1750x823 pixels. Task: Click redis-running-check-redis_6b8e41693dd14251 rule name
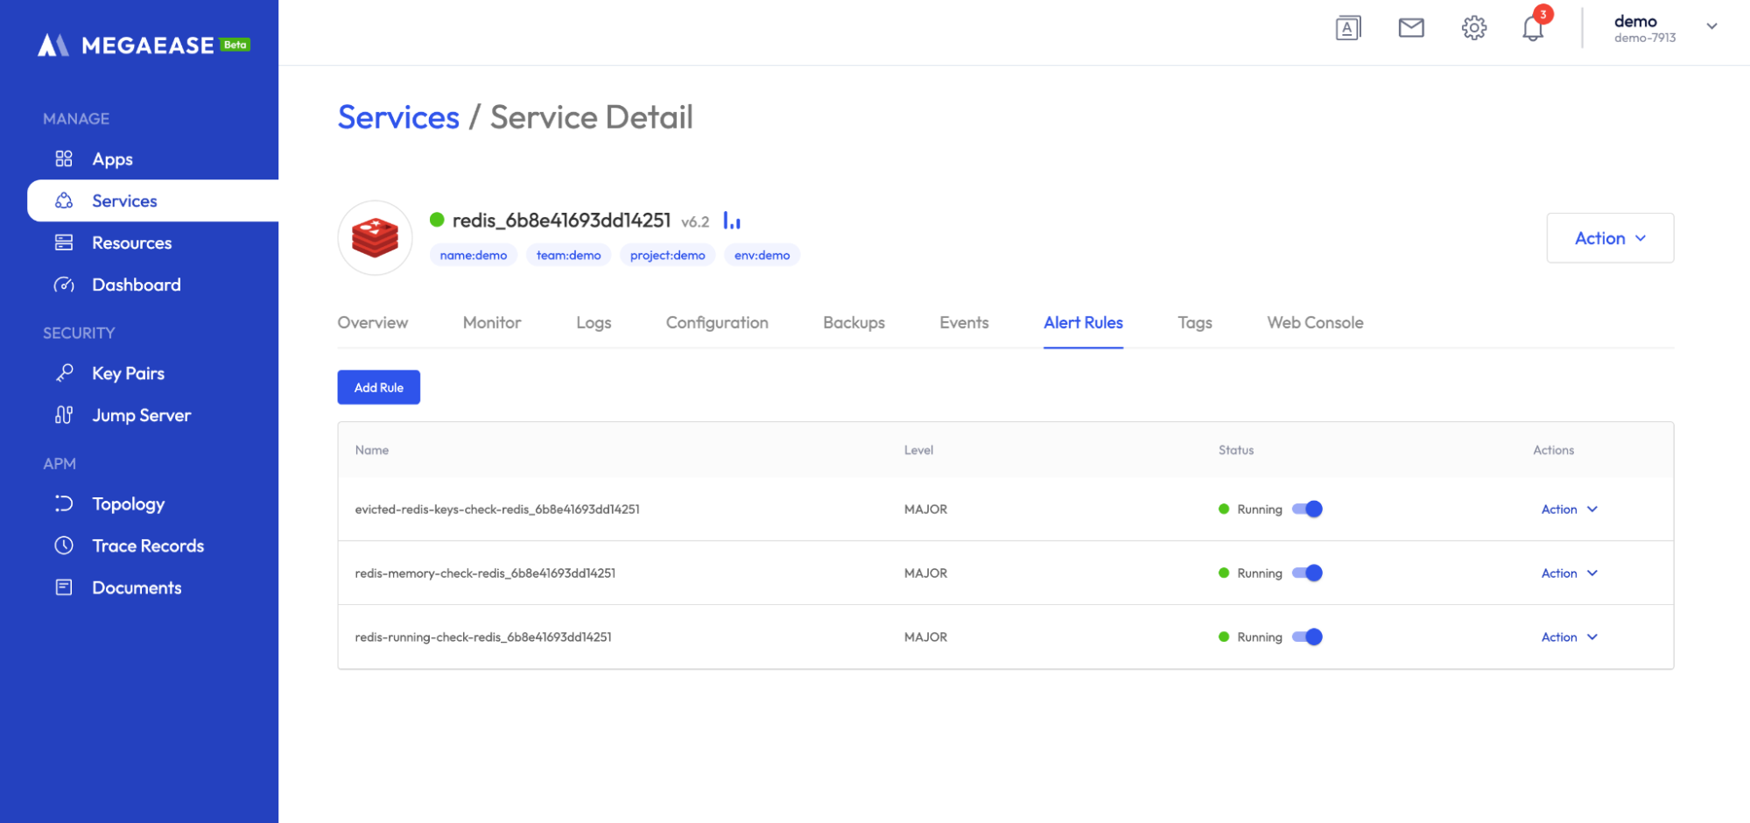tap(483, 637)
